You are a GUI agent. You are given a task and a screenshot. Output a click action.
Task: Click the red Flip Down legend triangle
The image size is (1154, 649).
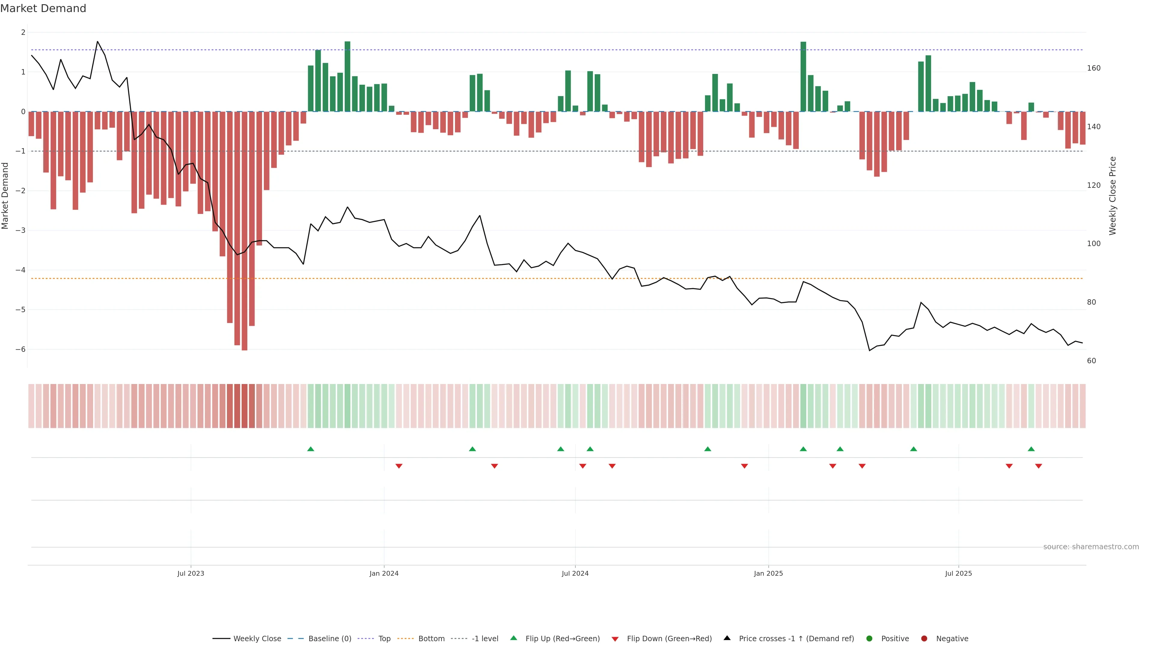coord(615,639)
